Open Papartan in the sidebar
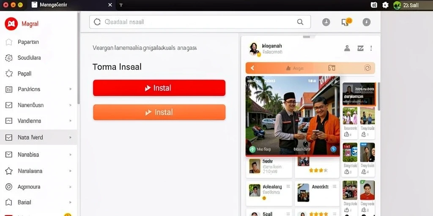Viewport: 433px width, 216px height. (x=28, y=42)
